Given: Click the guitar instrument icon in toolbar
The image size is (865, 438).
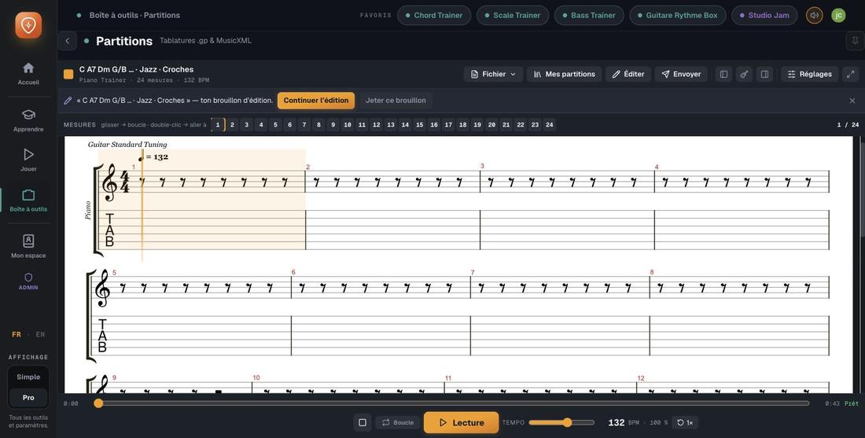Looking at the screenshot, I should (744, 74).
